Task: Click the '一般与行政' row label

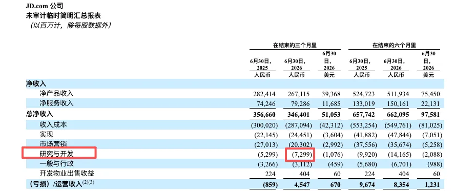Action: click(56, 164)
